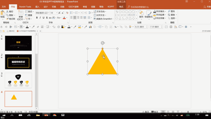Click the bulleted list icon
This screenshot has height=119, width=211.
pyautogui.click(x=71, y=13)
